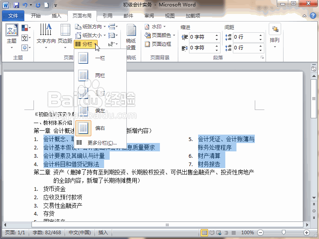This screenshot has width=319, height=239.
Task: Click the zoom slider handle
Action: (x=284, y=232)
